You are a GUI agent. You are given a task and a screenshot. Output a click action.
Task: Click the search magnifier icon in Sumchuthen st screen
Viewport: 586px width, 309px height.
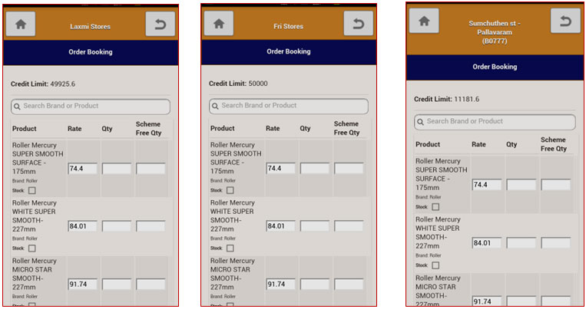point(420,122)
